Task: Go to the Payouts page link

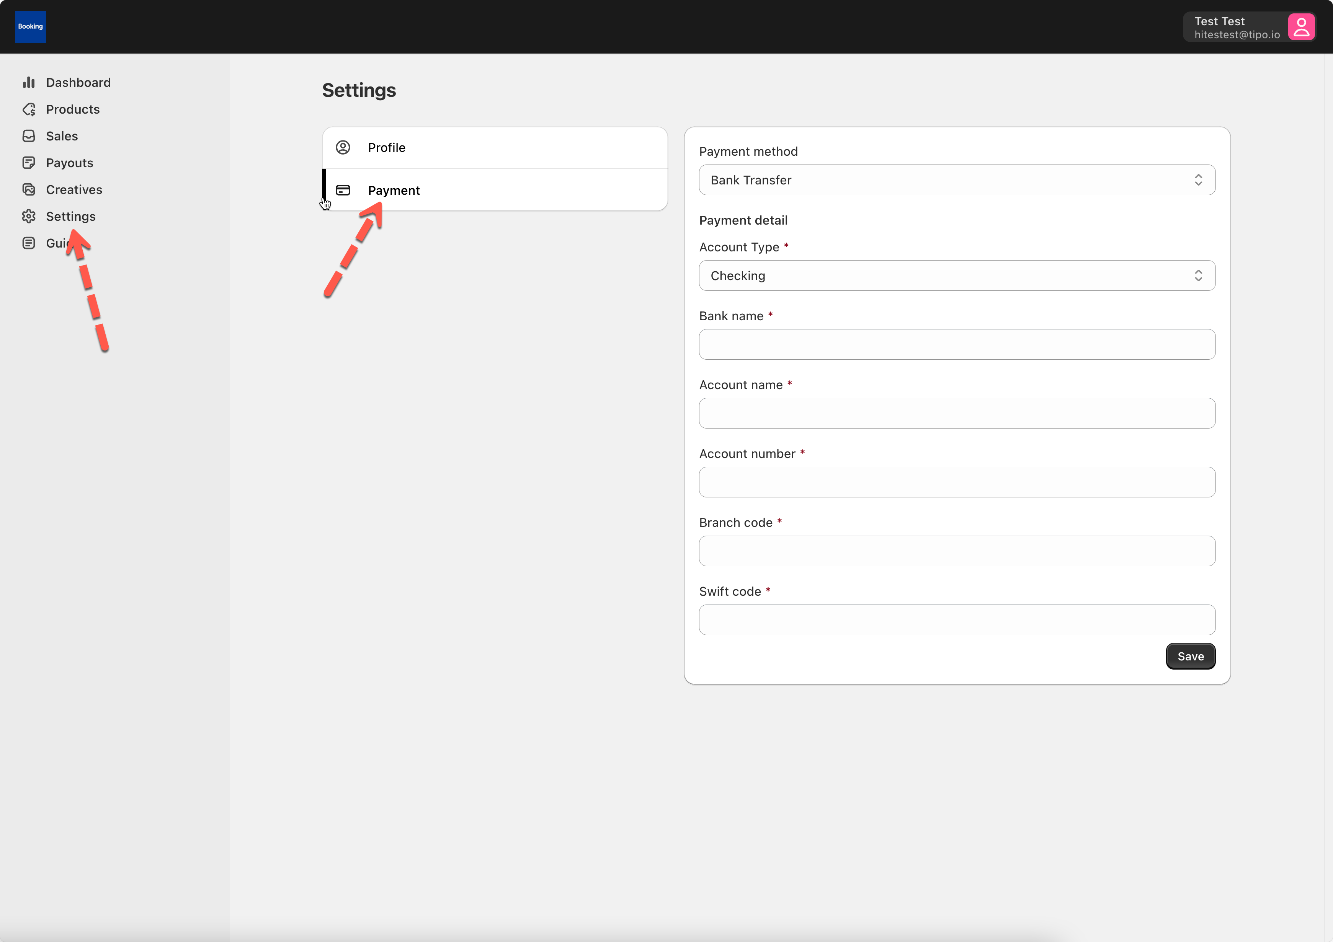Action: 69,163
